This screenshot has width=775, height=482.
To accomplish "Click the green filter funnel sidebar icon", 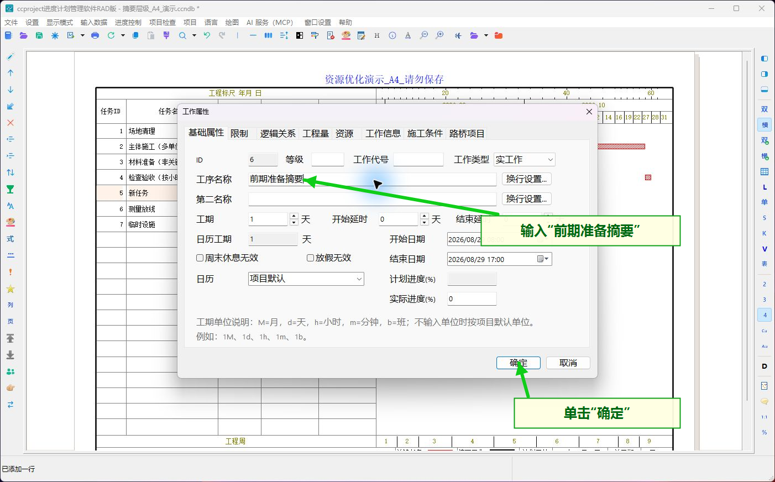I will pos(11,189).
